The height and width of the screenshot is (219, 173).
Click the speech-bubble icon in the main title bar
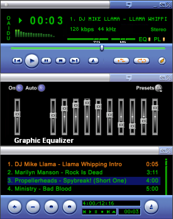click(x=129, y=5)
